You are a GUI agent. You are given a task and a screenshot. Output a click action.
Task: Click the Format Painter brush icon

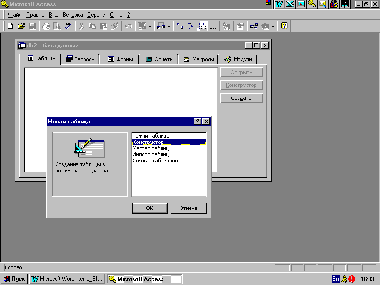pos(114,26)
